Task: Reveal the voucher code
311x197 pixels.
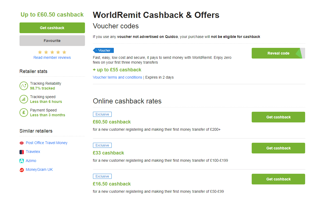Action: (x=278, y=53)
